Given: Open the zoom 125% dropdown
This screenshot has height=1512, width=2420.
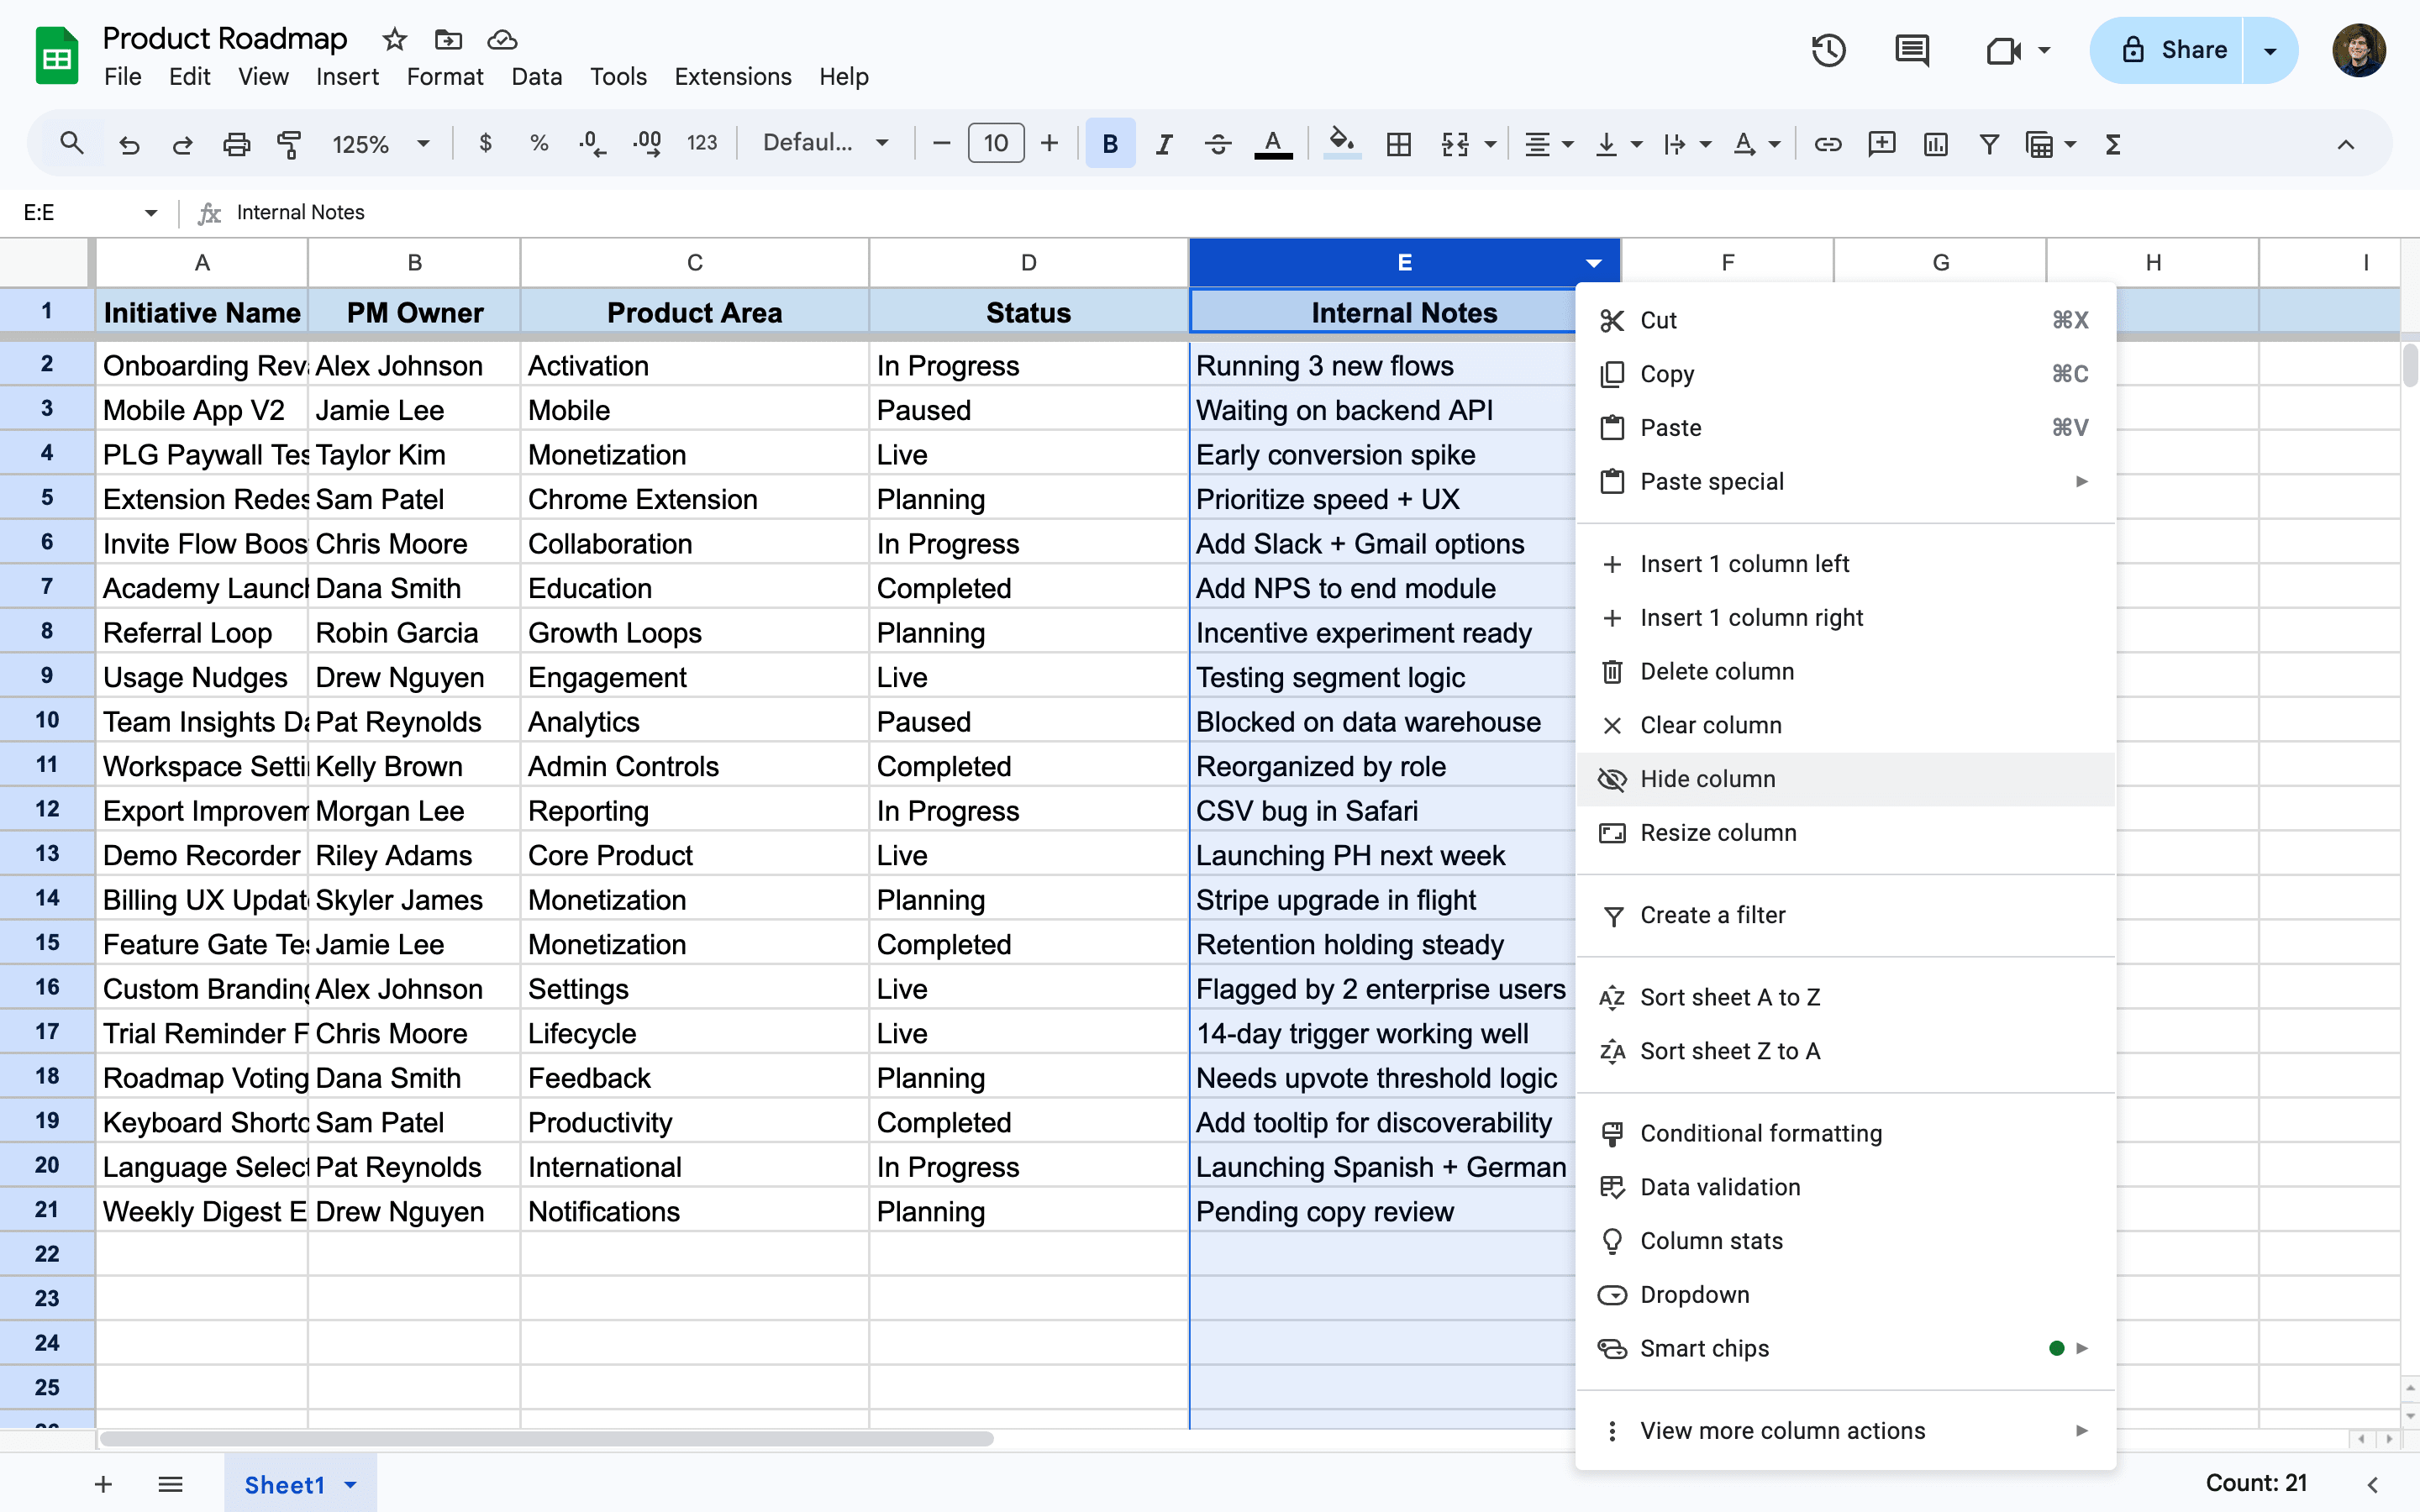Looking at the screenshot, I should [x=380, y=145].
